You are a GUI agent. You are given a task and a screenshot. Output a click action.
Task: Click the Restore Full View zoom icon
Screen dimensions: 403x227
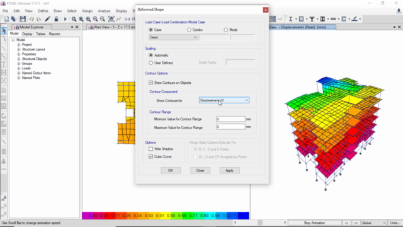pos(81,19)
